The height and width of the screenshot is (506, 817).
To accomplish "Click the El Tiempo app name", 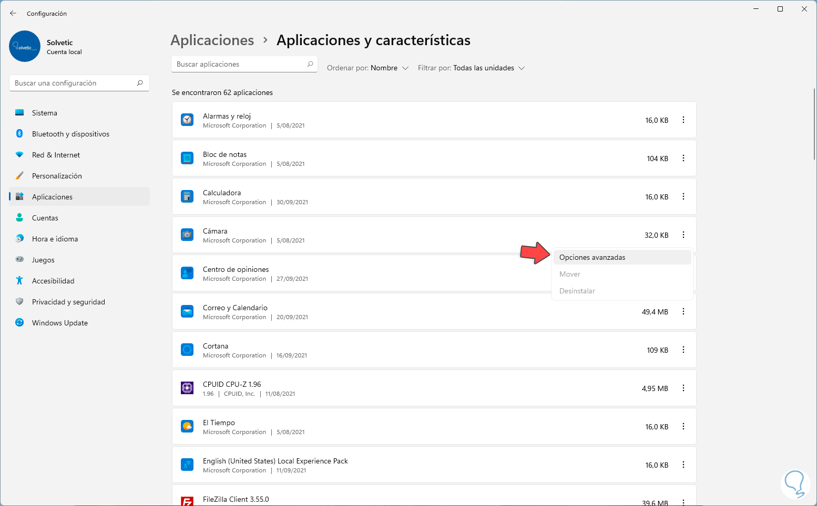I will [219, 423].
